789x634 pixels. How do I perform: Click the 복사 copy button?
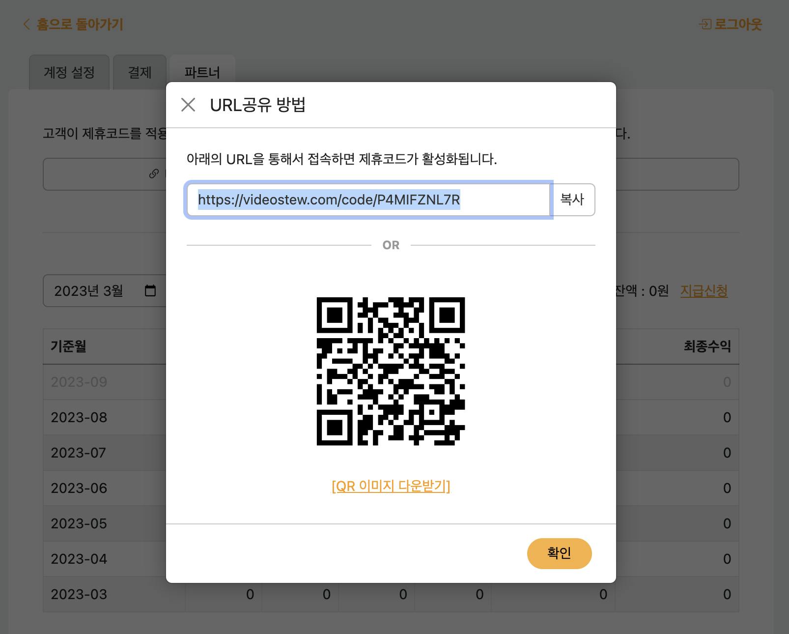click(572, 200)
